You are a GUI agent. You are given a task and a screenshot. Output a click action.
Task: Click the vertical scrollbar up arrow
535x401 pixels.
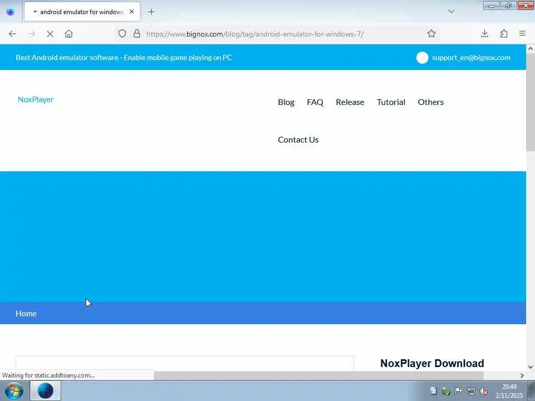pyautogui.click(x=530, y=49)
